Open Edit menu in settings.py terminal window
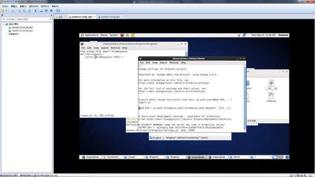The width and height of the screenshot is (315, 177). point(148,62)
